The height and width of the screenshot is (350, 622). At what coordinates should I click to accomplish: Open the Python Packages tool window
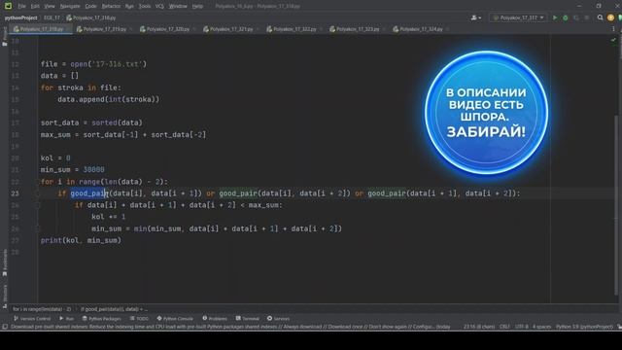(101, 319)
